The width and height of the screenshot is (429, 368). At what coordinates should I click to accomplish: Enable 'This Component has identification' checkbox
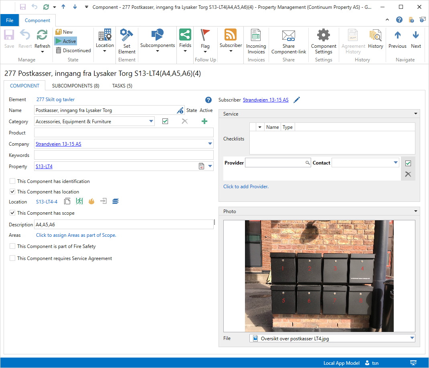13,181
